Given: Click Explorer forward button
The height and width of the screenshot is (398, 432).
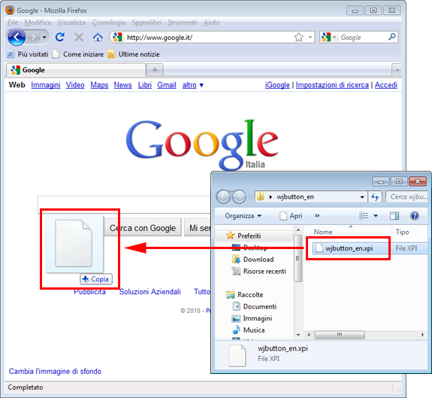Looking at the screenshot, I should (239, 197).
